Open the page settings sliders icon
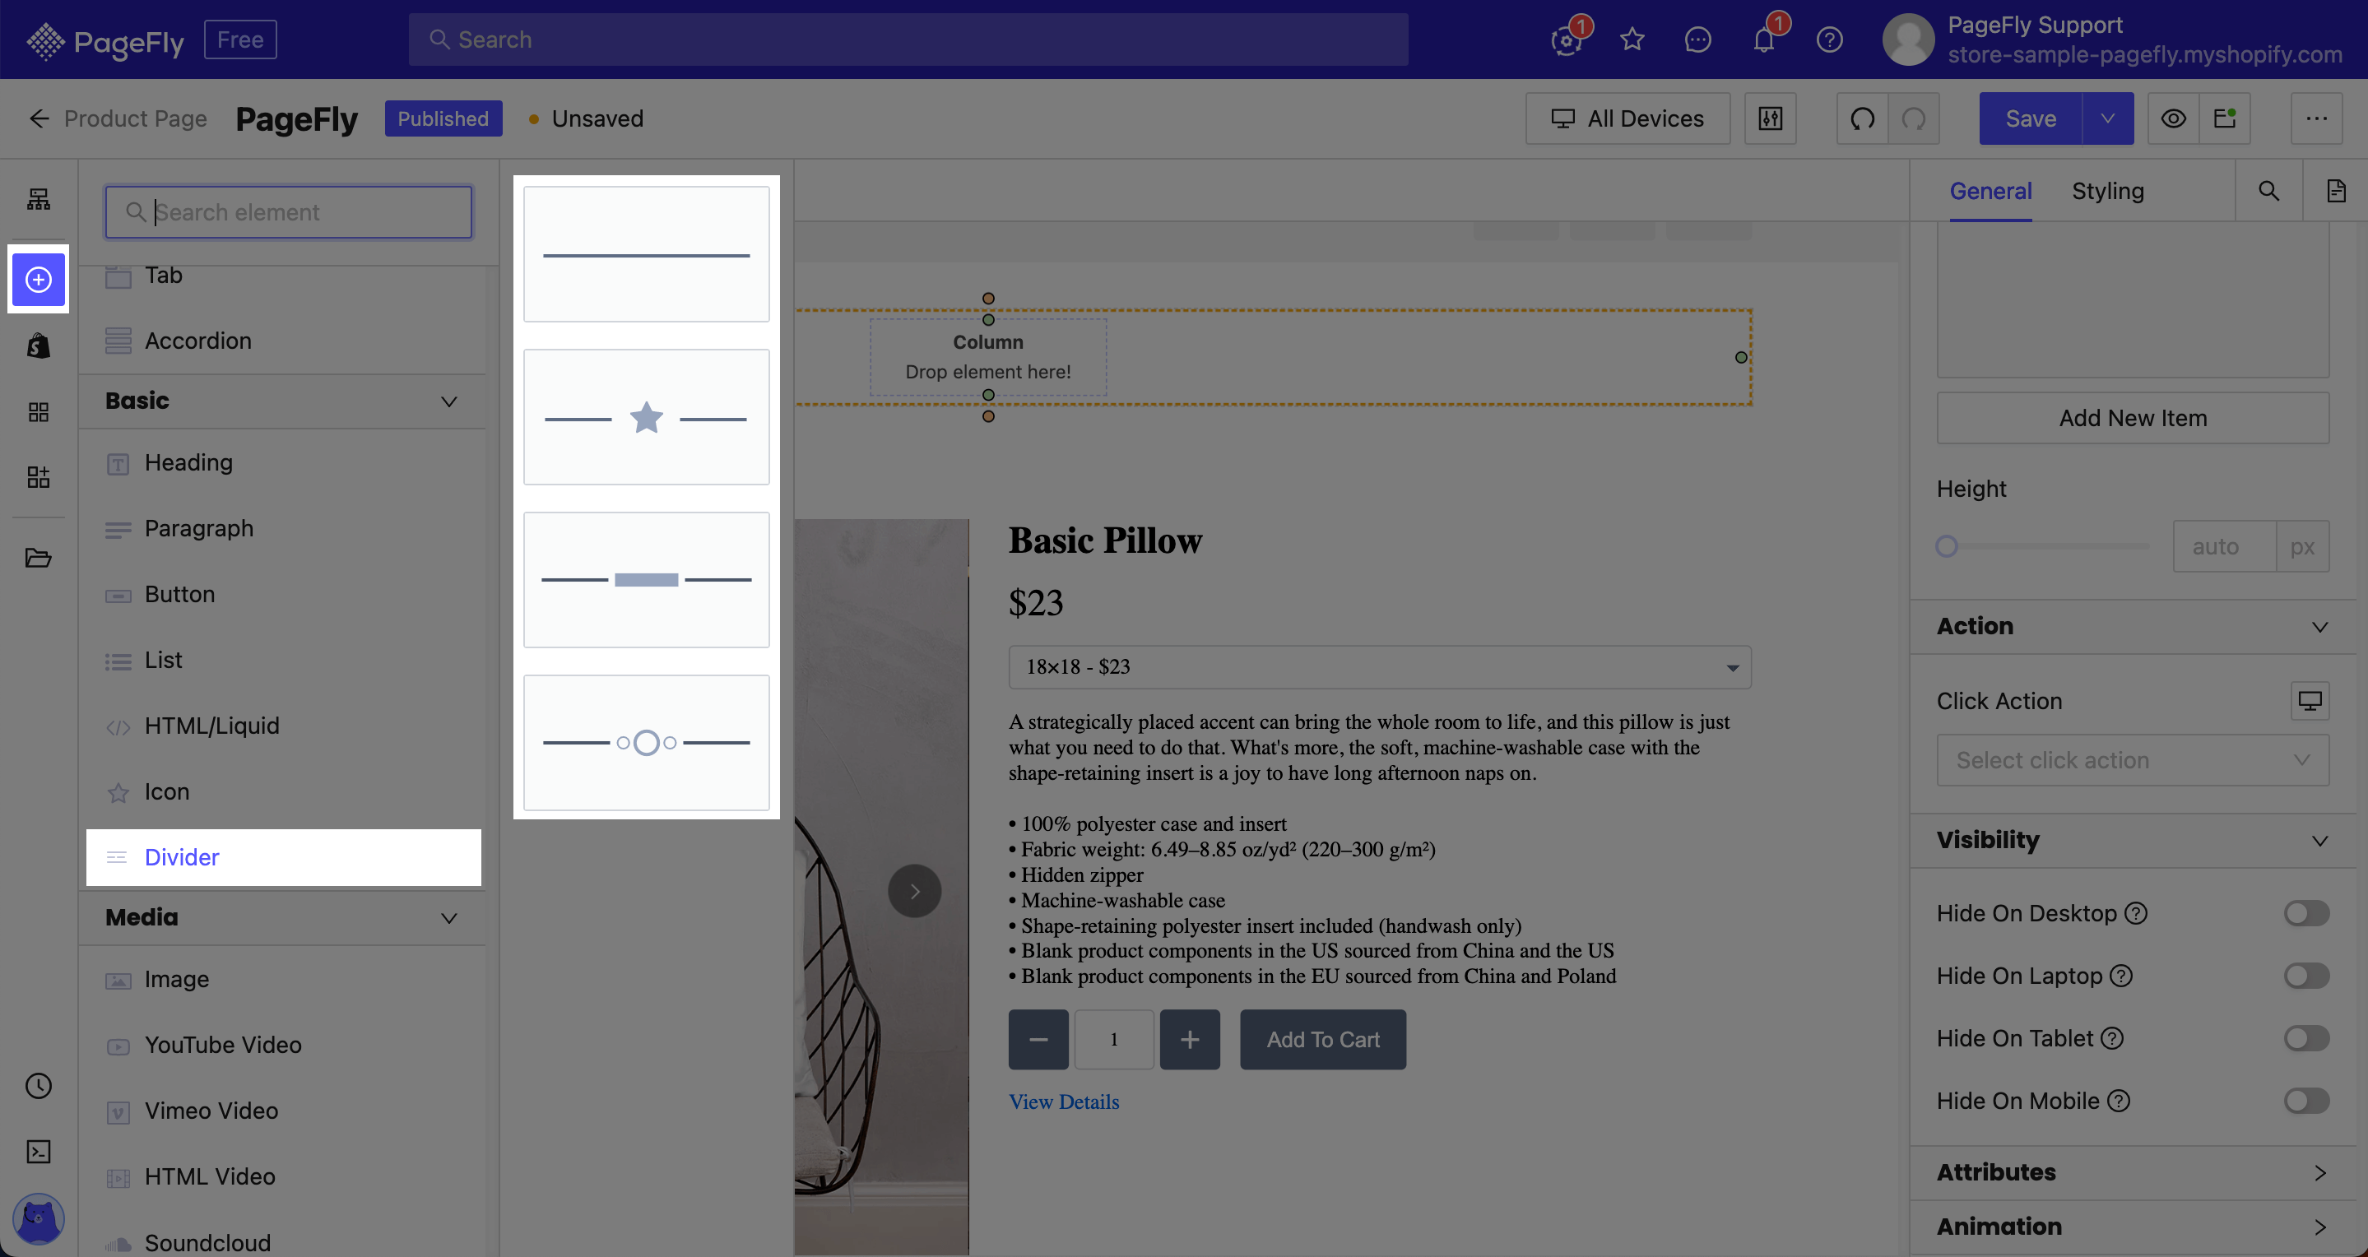The height and width of the screenshot is (1257, 2368). pos(1771,118)
